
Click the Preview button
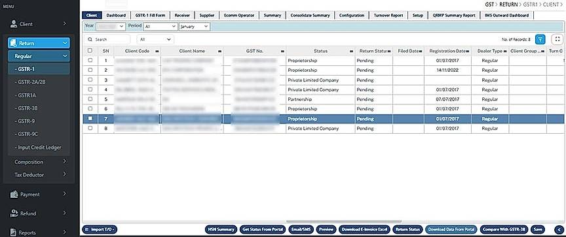[326, 229]
